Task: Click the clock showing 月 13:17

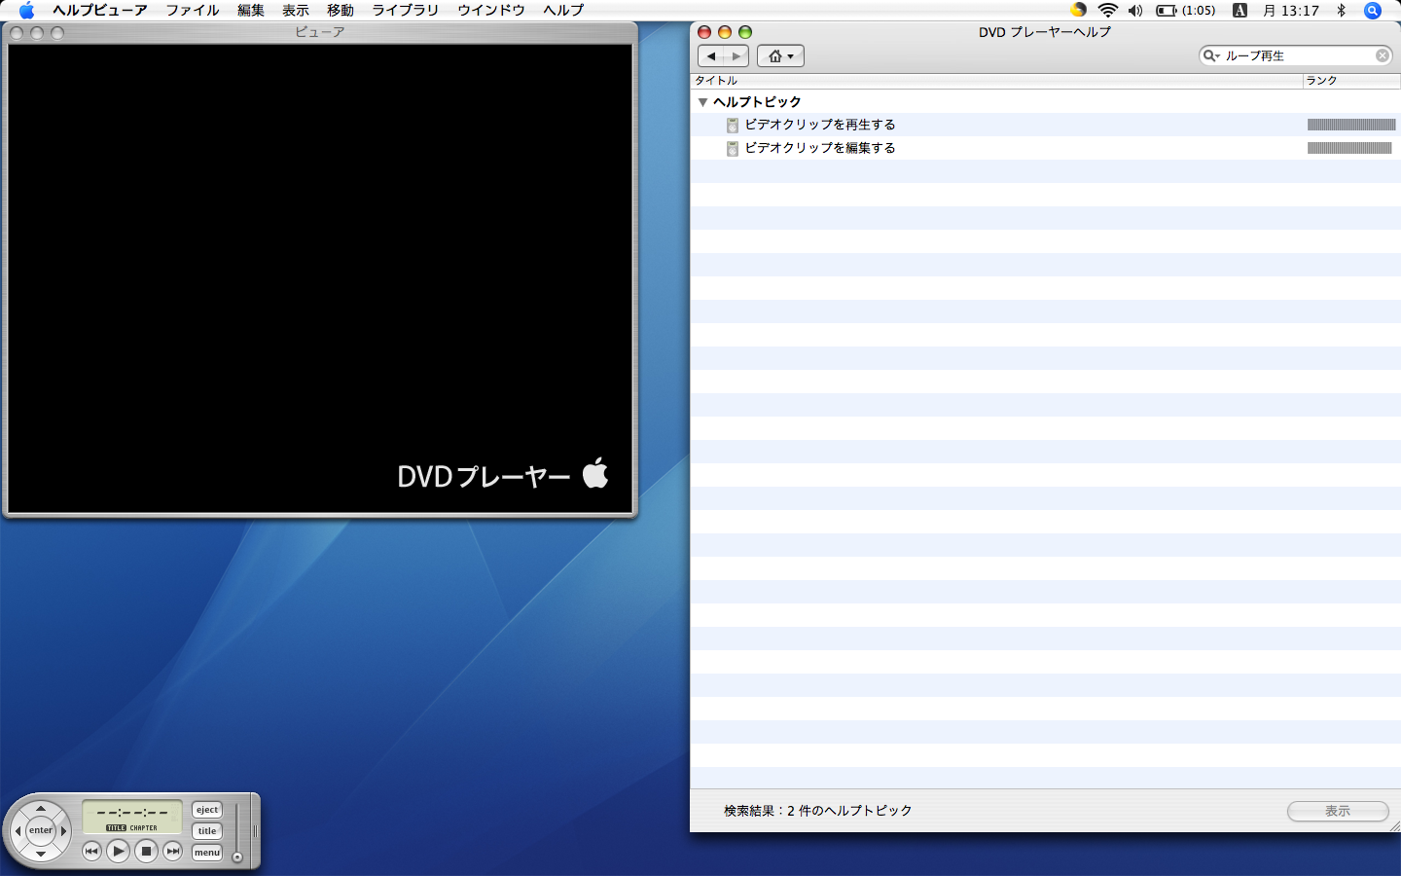Action: click(1291, 11)
